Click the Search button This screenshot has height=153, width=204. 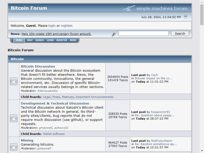pos(180,33)
